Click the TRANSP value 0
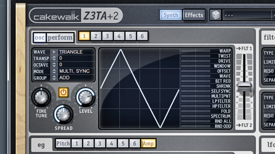275x154 pixels. (x=61, y=58)
